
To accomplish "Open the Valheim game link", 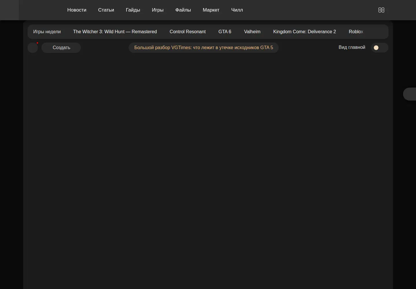I will pos(252,32).
